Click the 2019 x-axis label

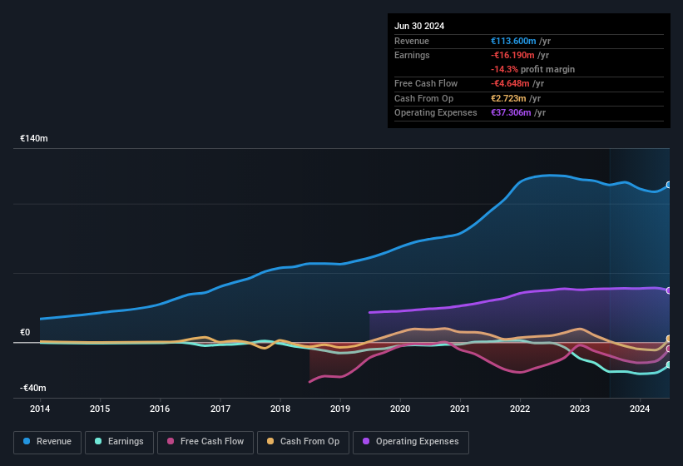pos(340,409)
